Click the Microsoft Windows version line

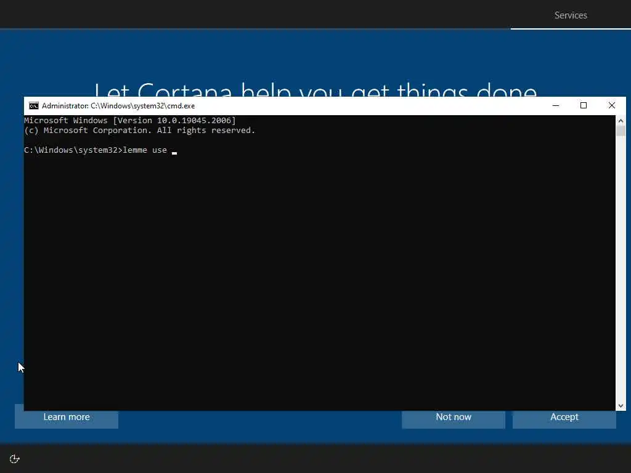[130, 120]
